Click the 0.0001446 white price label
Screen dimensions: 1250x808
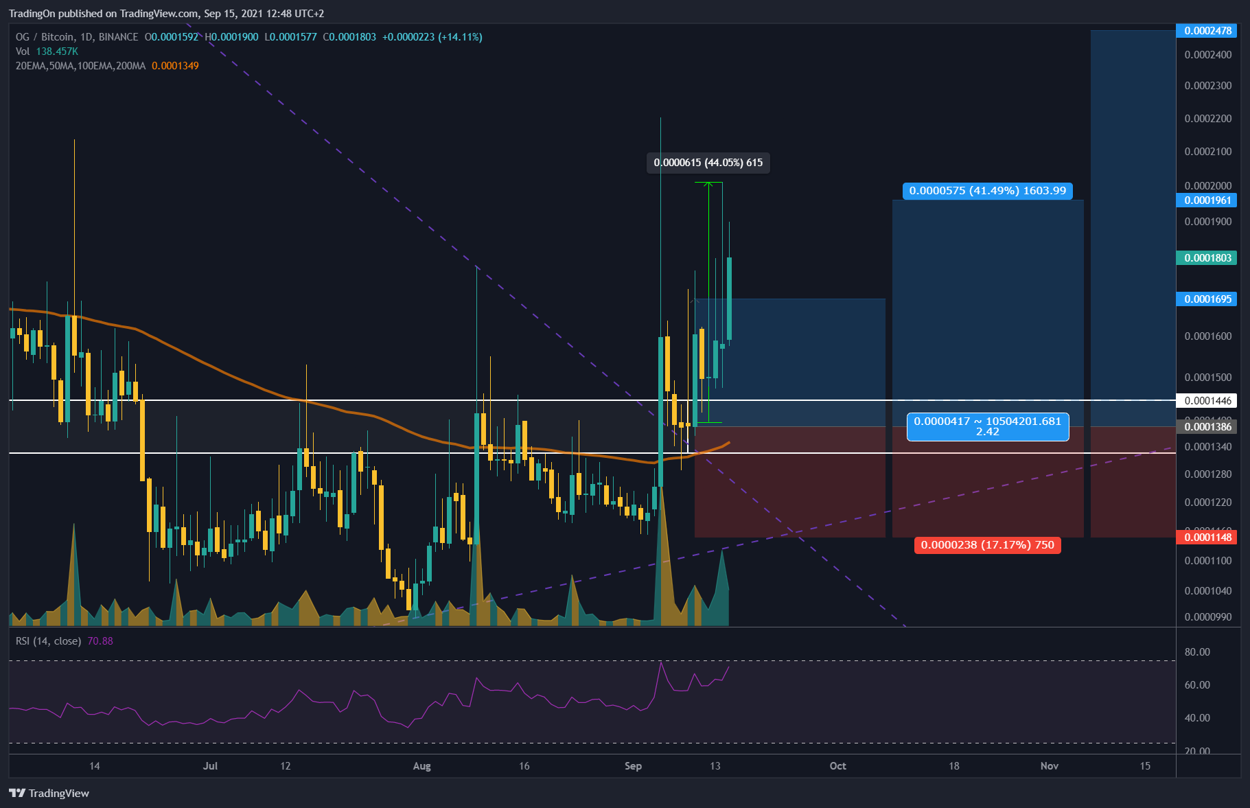click(x=1206, y=400)
